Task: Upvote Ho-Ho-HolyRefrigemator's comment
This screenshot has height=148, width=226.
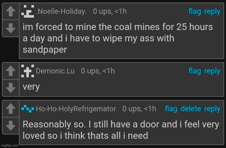Action: coord(11,109)
